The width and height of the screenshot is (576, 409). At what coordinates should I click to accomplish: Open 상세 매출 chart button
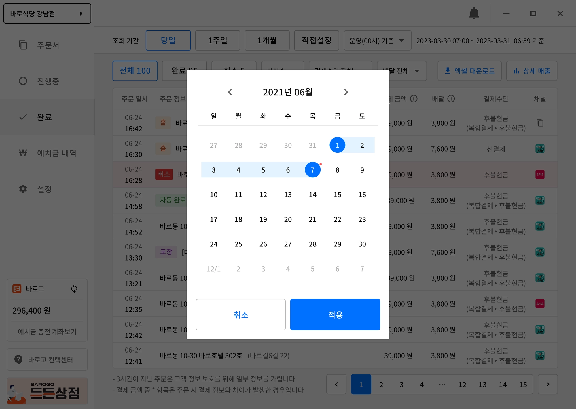(532, 71)
